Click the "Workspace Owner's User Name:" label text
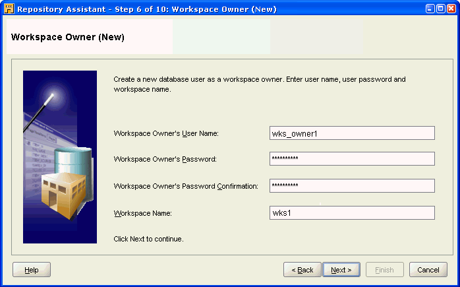This screenshot has width=460, height=287. click(166, 133)
